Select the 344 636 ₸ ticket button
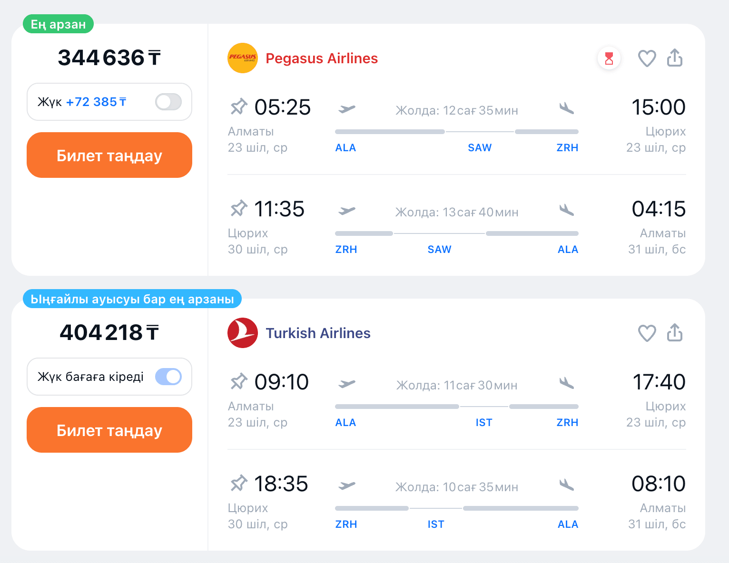 click(x=109, y=155)
